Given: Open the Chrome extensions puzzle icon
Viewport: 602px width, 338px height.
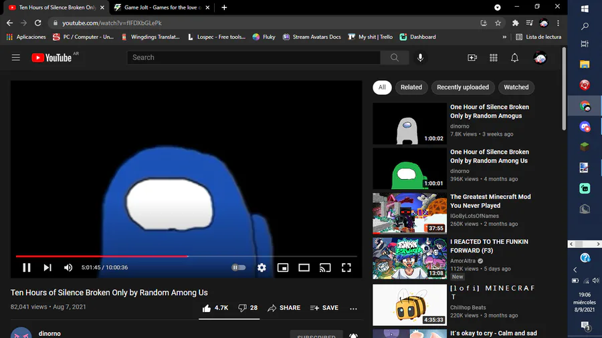Looking at the screenshot, I should tap(515, 23).
